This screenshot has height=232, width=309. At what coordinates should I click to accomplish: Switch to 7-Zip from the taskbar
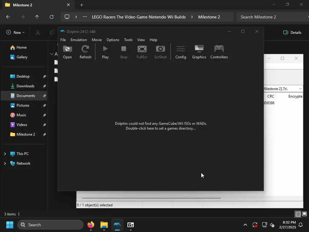[x=131, y=225]
